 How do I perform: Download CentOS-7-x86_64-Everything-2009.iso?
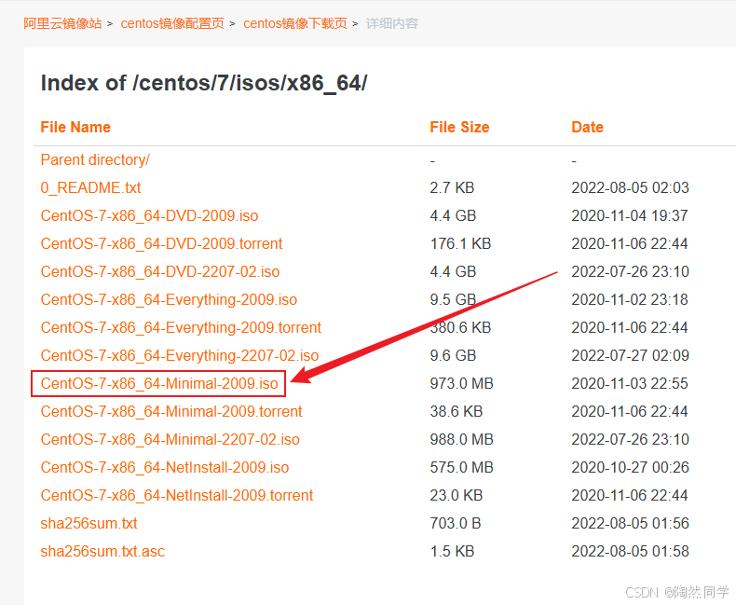[169, 299]
